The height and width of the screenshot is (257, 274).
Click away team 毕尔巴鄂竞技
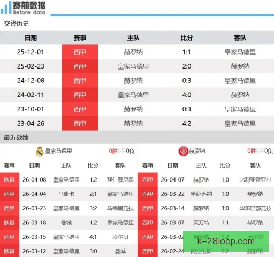[255, 208]
